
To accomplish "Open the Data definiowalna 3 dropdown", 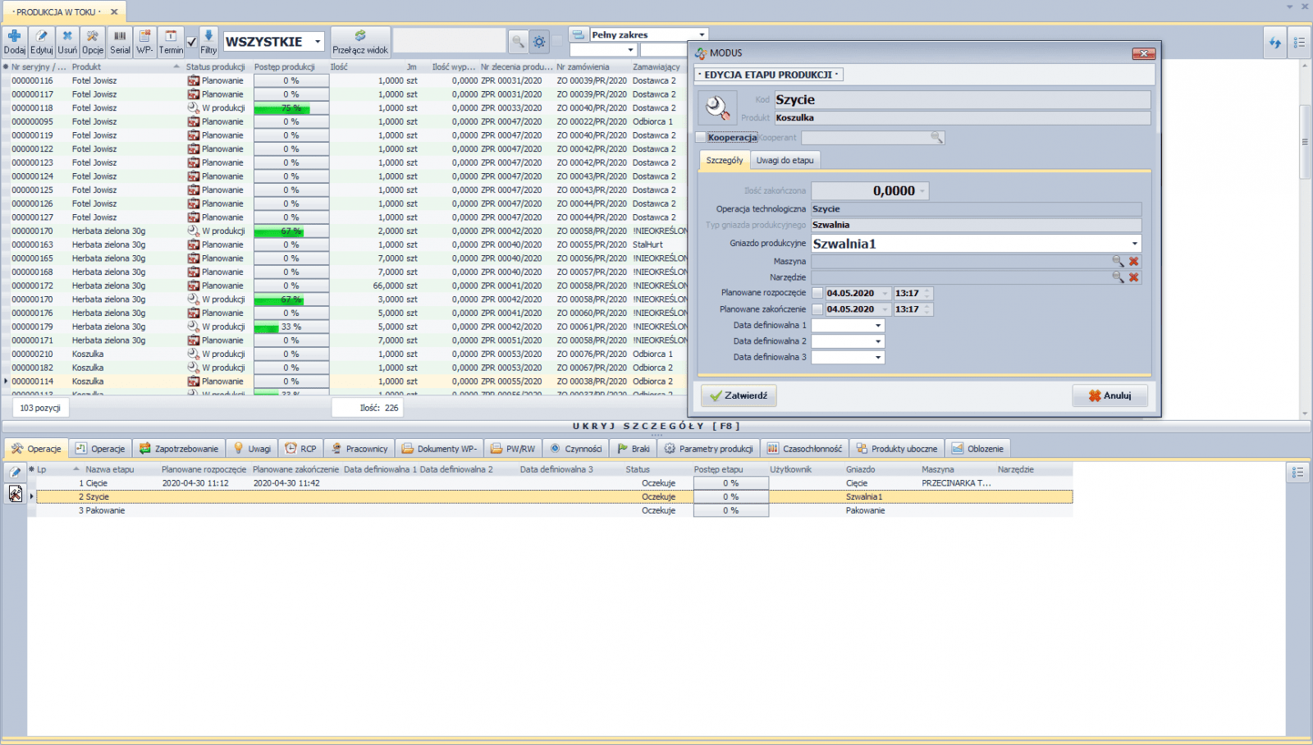I will tap(878, 357).
